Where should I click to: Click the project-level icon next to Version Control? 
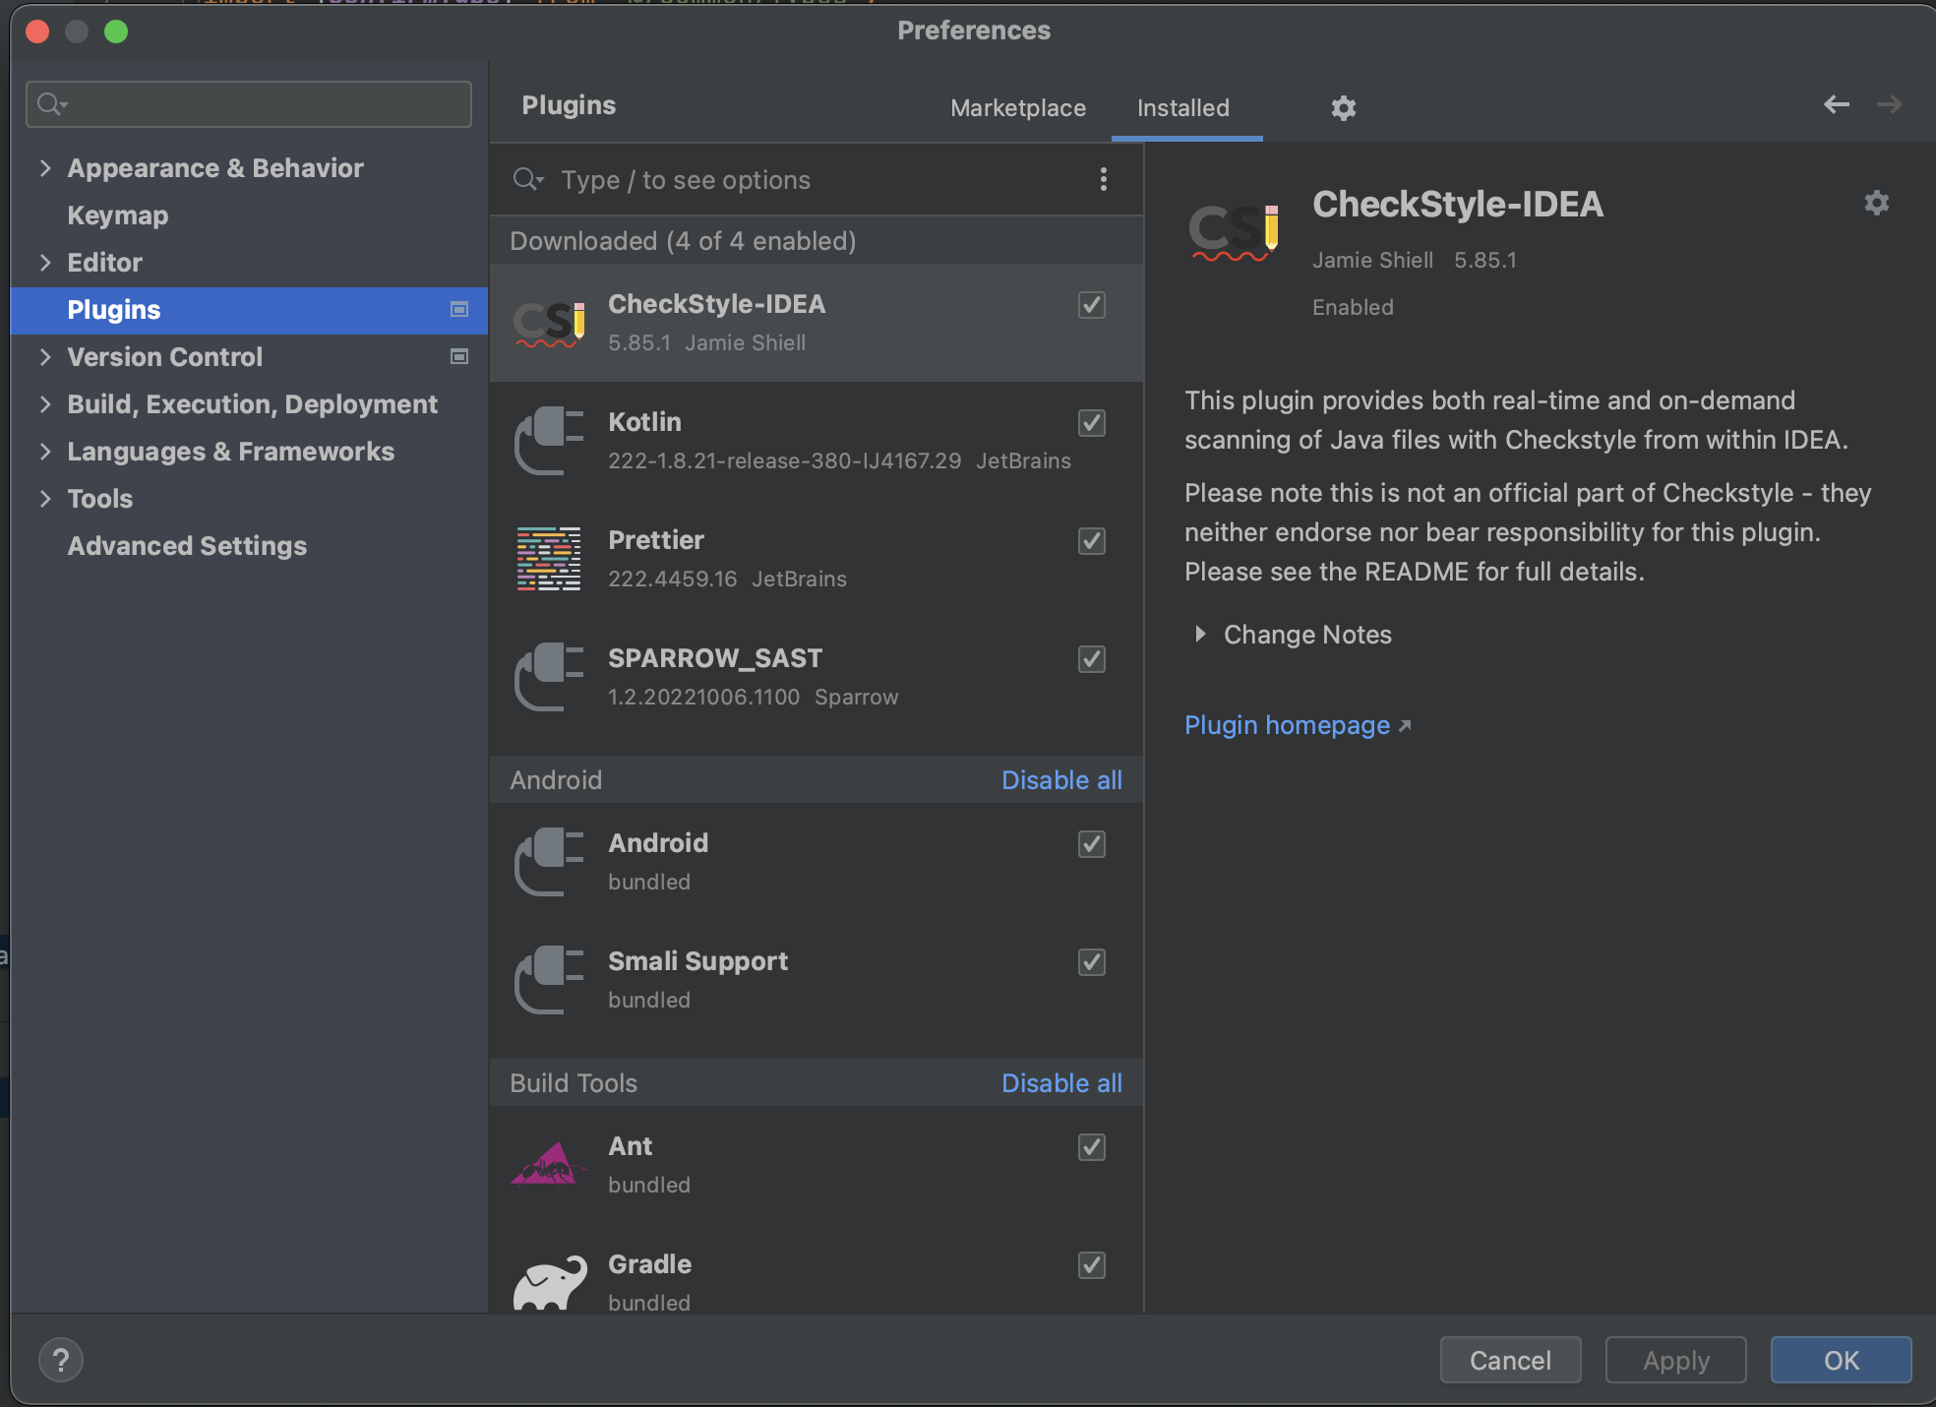coord(459,356)
